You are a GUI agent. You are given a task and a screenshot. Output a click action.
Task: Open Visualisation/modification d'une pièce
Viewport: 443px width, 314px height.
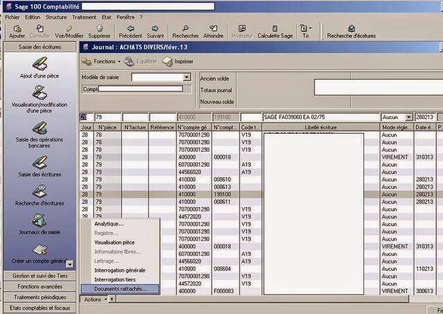coord(39,99)
